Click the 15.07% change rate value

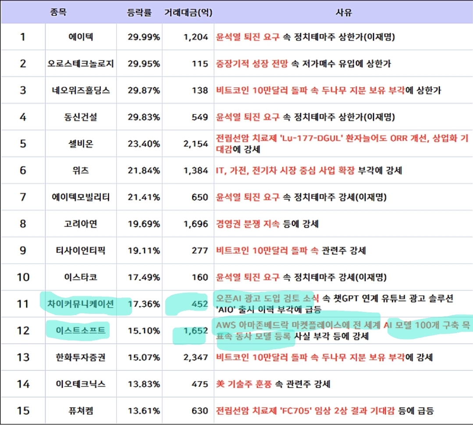click(x=144, y=357)
